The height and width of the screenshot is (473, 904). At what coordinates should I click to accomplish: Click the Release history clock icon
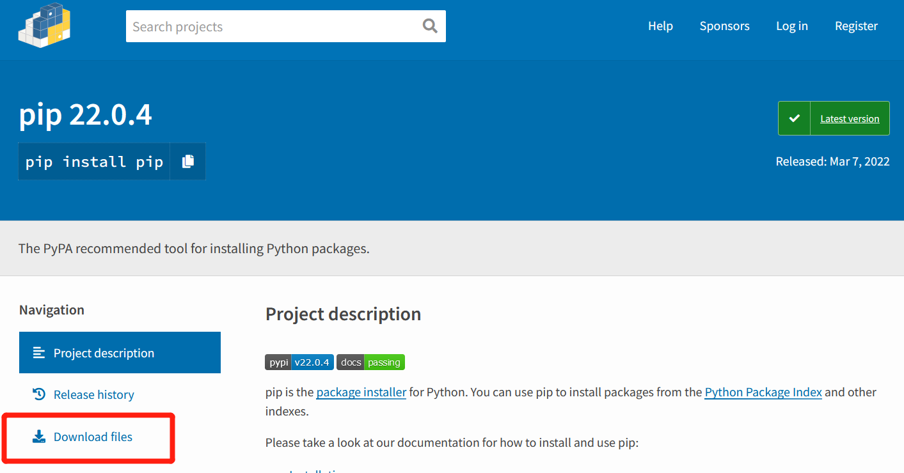[39, 394]
